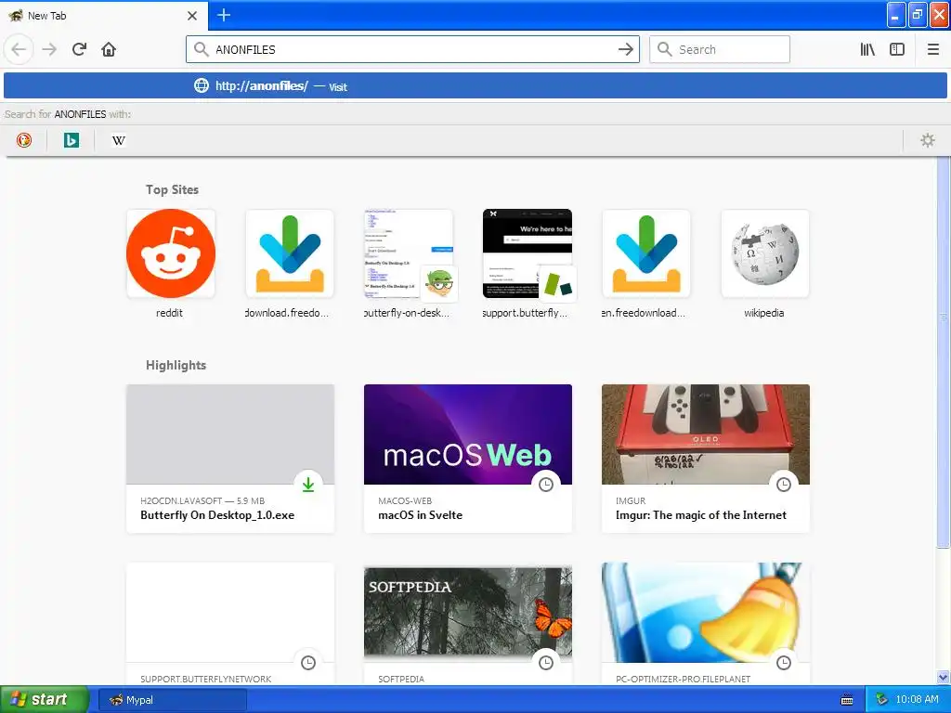
Task: Go back with the back arrow button
Action: tap(19, 49)
